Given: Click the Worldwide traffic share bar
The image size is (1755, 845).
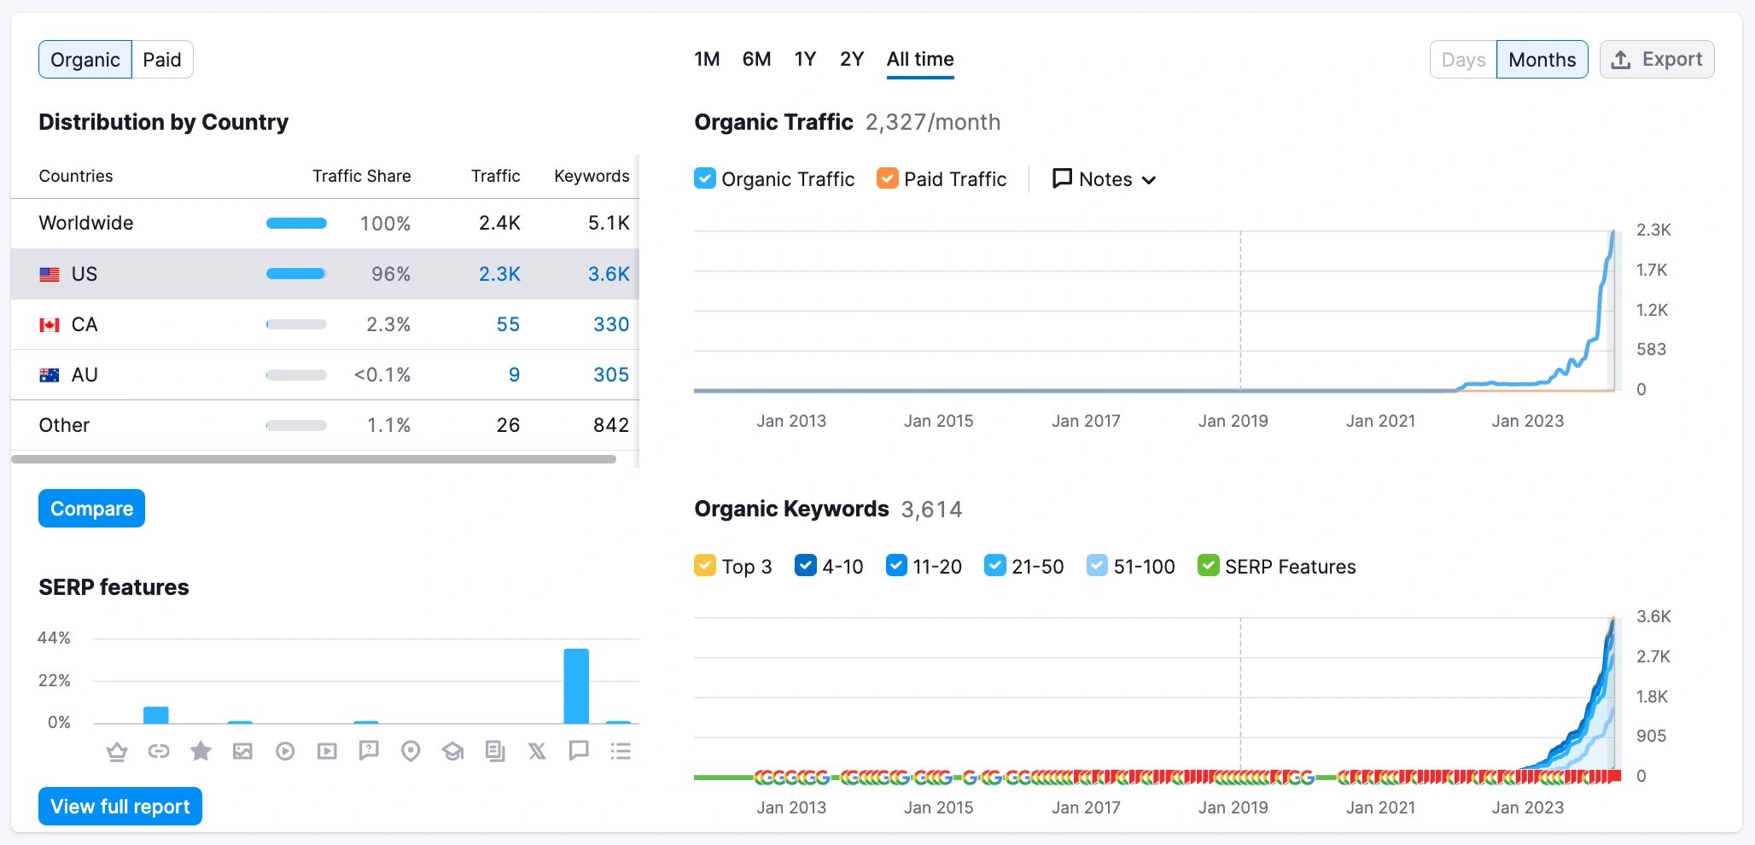Looking at the screenshot, I should [296, 224].
